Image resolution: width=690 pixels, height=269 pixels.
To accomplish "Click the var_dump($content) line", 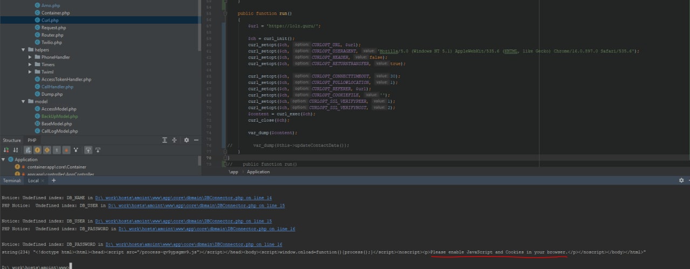I will [x=273, y=132].
